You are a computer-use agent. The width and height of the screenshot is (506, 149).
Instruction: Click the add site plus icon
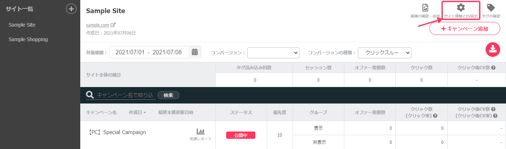point(71,9)
